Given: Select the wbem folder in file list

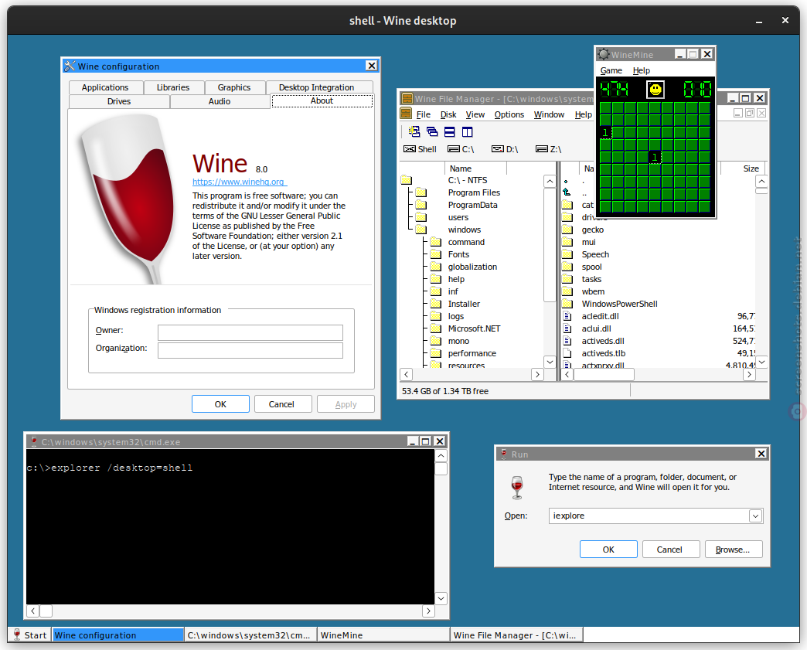Looking at the screenshot, I should tap(593, 291).
